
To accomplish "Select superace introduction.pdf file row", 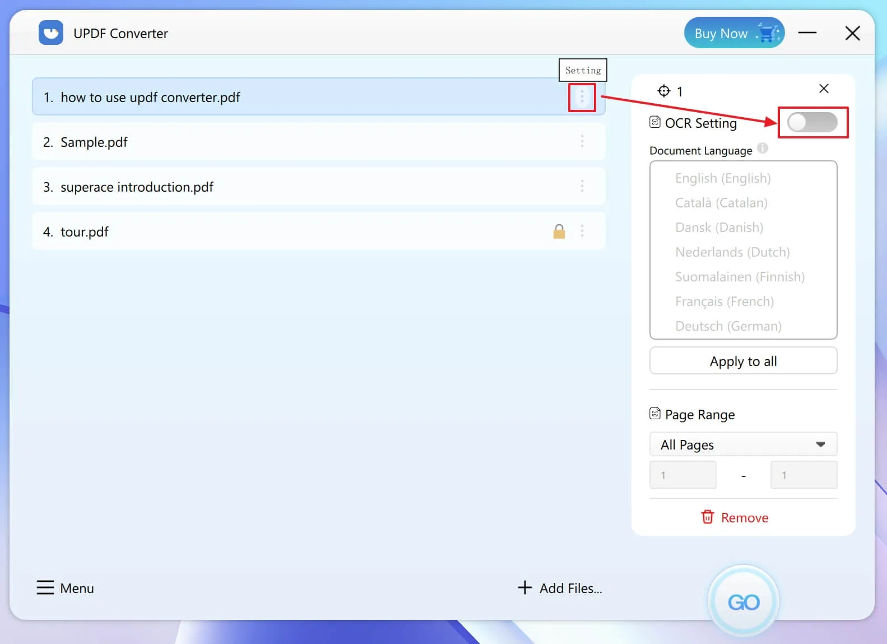I will click(318, 187).
